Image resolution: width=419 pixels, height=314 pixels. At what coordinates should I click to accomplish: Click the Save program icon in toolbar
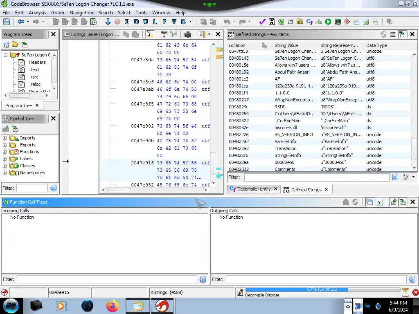pos(7,22)
